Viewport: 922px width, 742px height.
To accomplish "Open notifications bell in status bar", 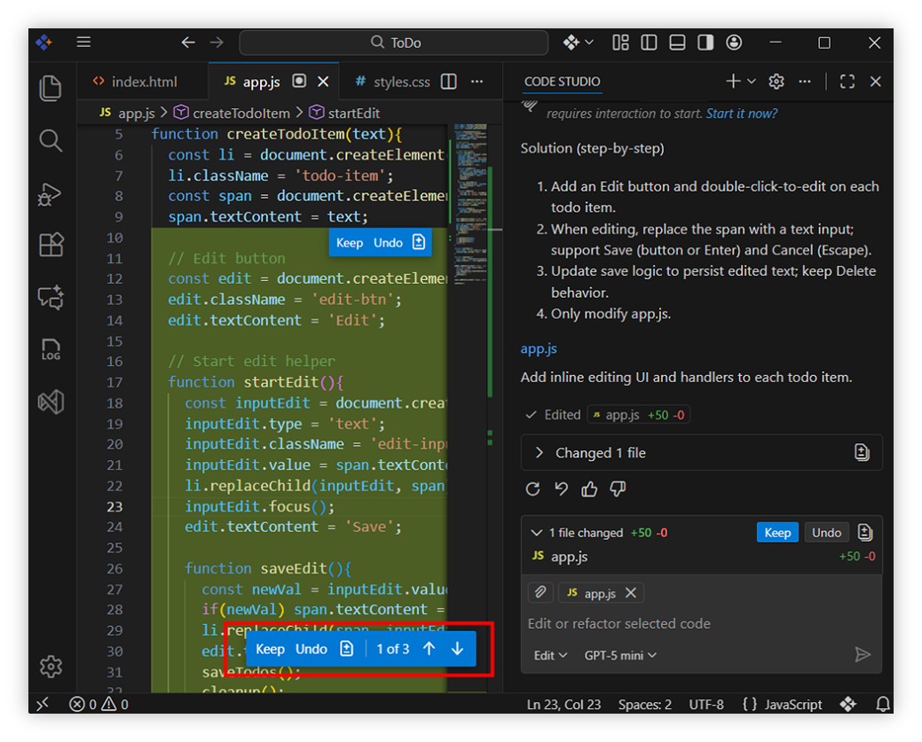I will [x=882, y=704].
